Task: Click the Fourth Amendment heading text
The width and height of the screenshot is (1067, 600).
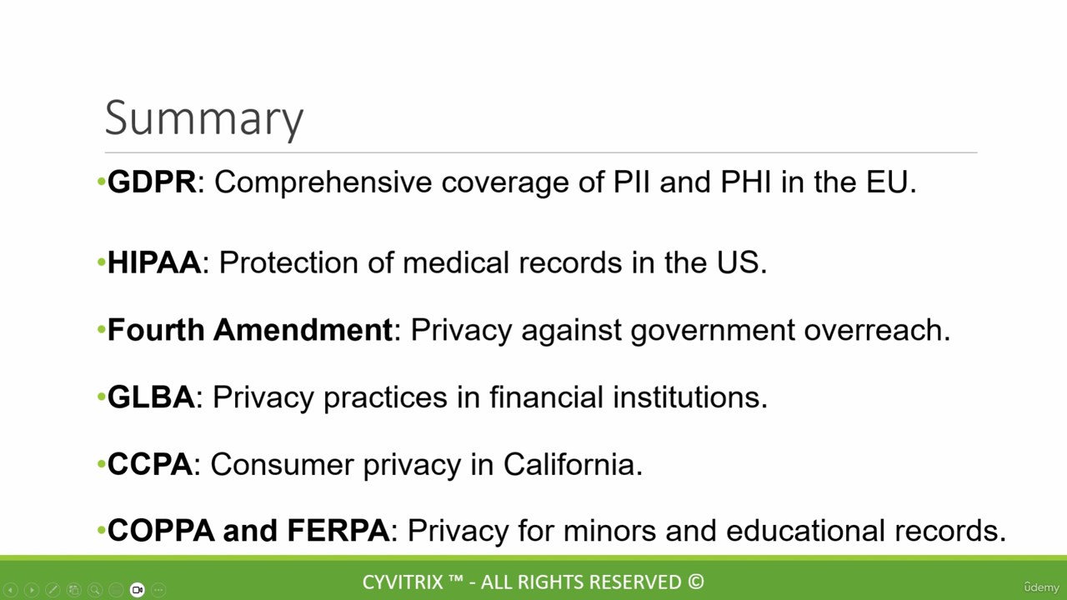Action: click(250, 330)
